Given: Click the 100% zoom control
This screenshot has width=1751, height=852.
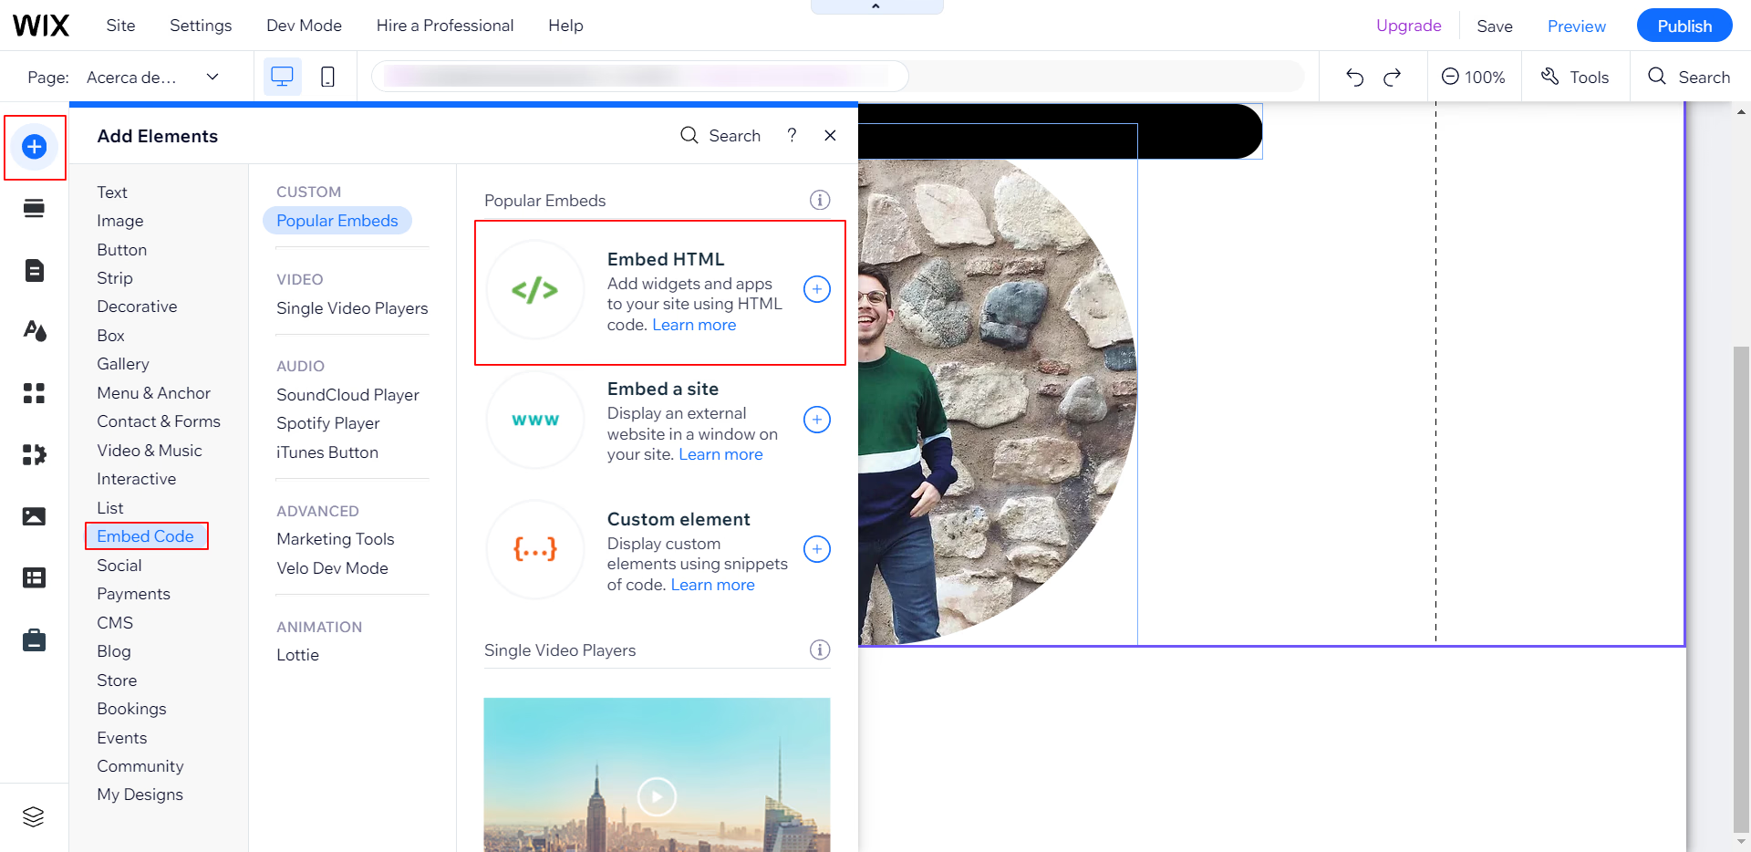Looking at the screenshot, I should pyautogui.click(x=1473, y=78).
